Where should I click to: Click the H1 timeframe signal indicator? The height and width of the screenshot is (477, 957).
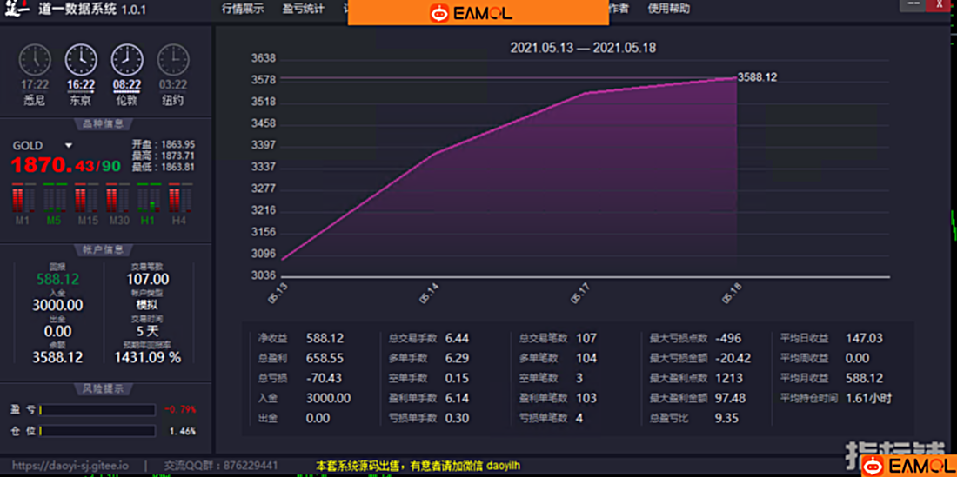(x=149, y=199)
